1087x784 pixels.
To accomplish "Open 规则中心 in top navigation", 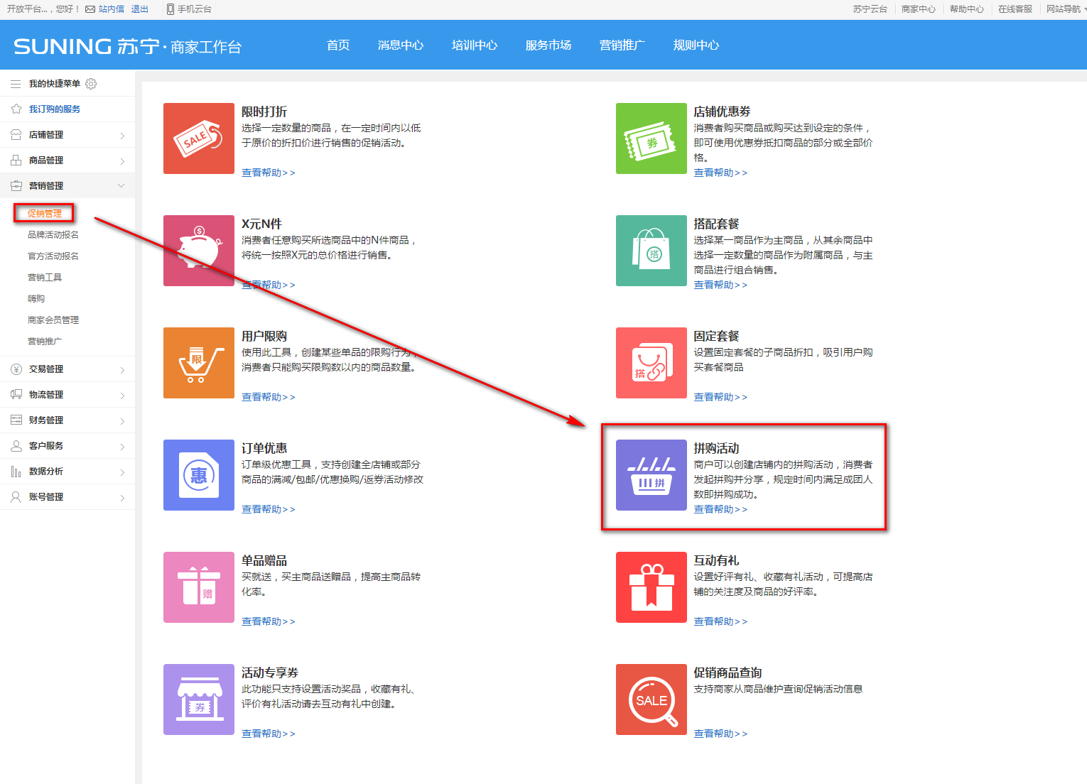I will click(x=696, y=45).
